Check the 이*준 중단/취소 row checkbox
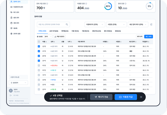 (x=39, y=65)
